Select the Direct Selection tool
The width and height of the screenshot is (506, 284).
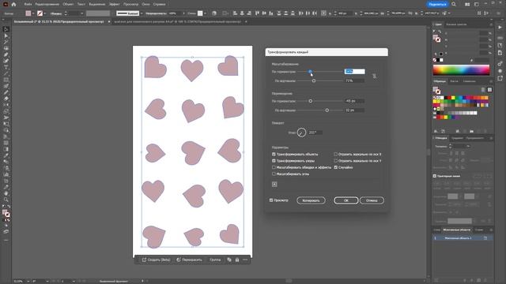pyautogui.click(x=6, y=35)
